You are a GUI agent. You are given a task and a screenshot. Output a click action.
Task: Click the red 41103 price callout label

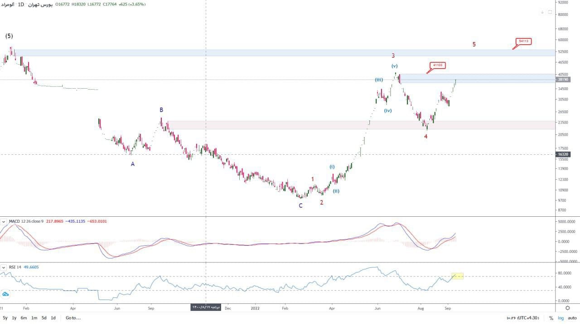pos(438,65)
